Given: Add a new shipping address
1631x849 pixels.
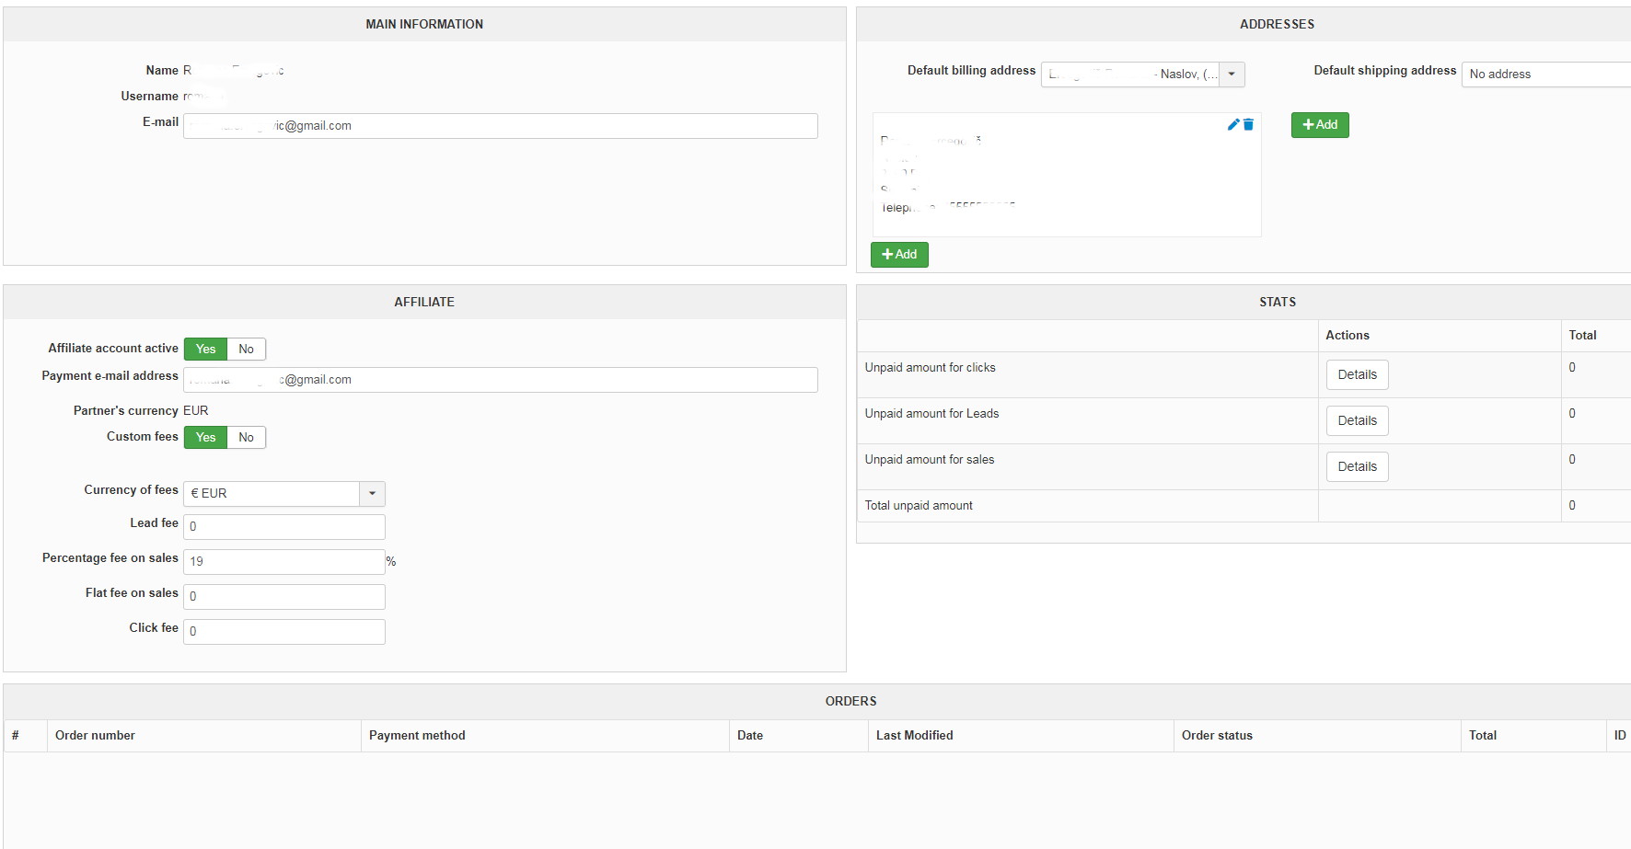Looking at the screenshot, I should pyautogui.click(x=1319, y=125).
